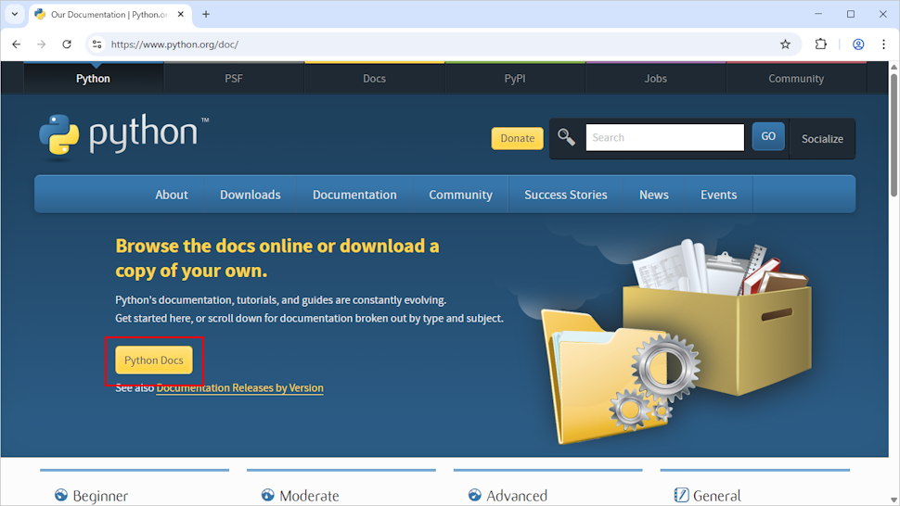Select the Our Documentation browser tab

coord(109,14)
